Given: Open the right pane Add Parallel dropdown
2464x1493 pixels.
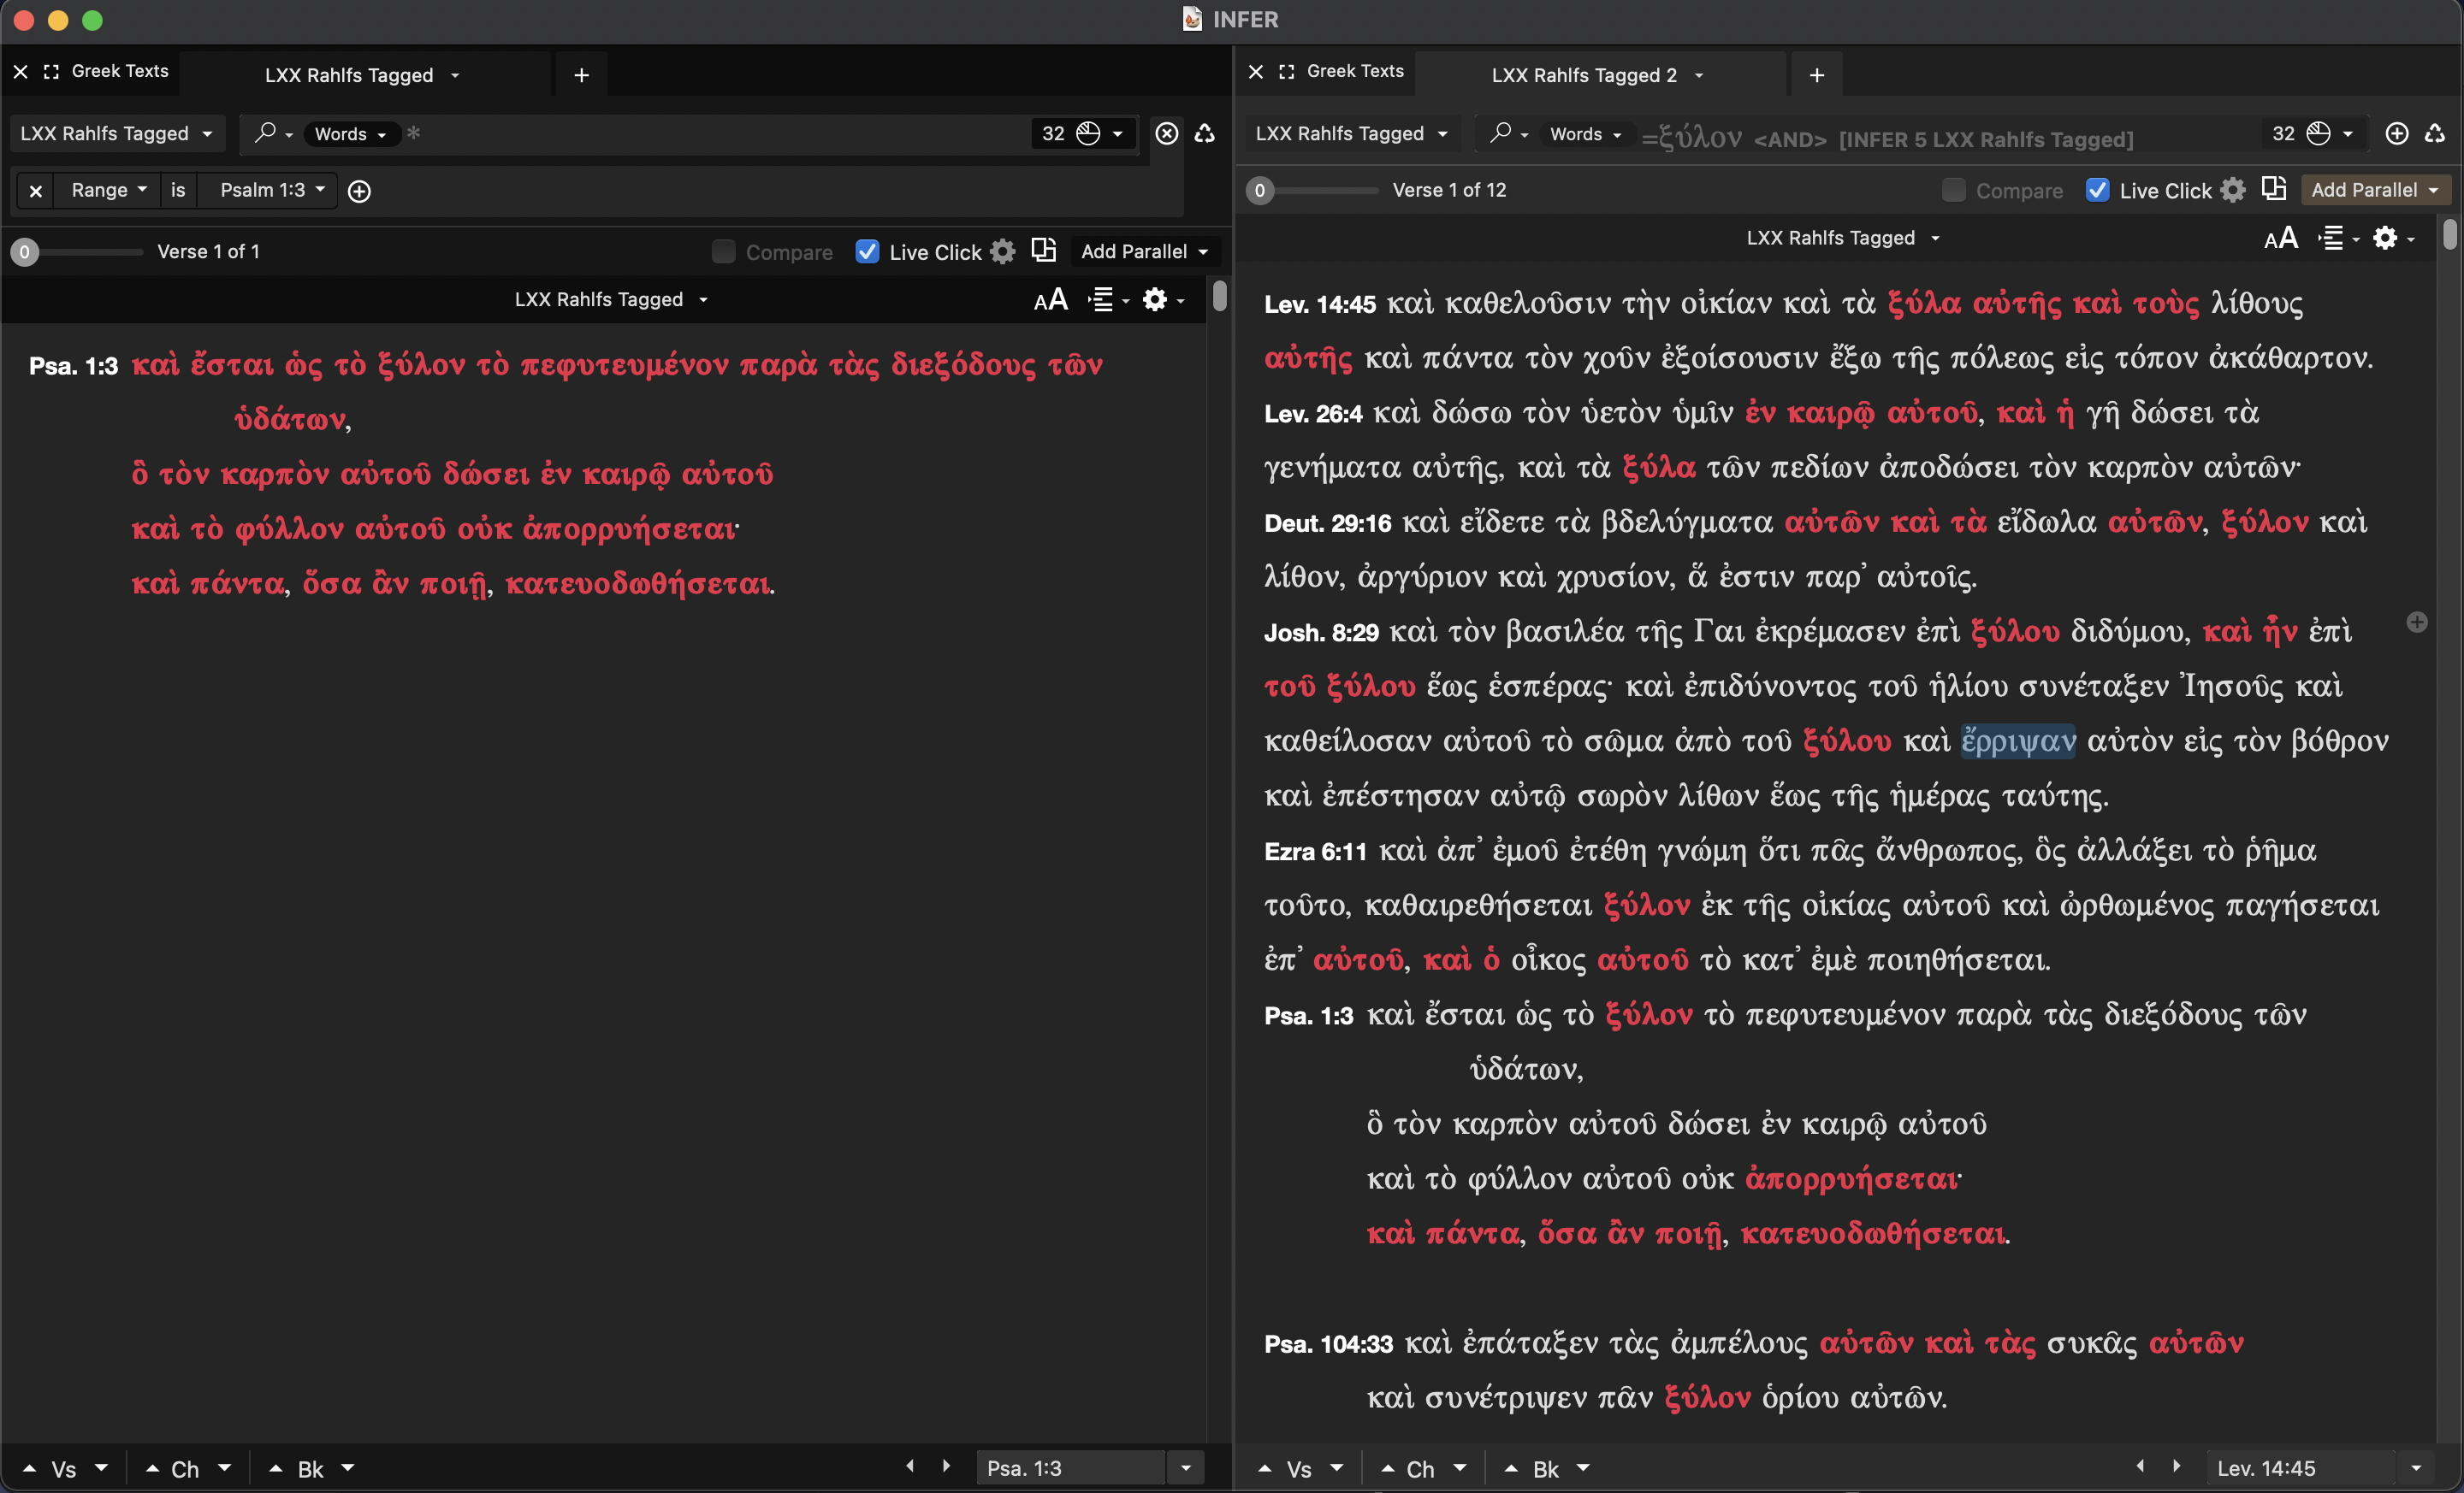Looking at the screenshot, I should [x=2374, y=190].
